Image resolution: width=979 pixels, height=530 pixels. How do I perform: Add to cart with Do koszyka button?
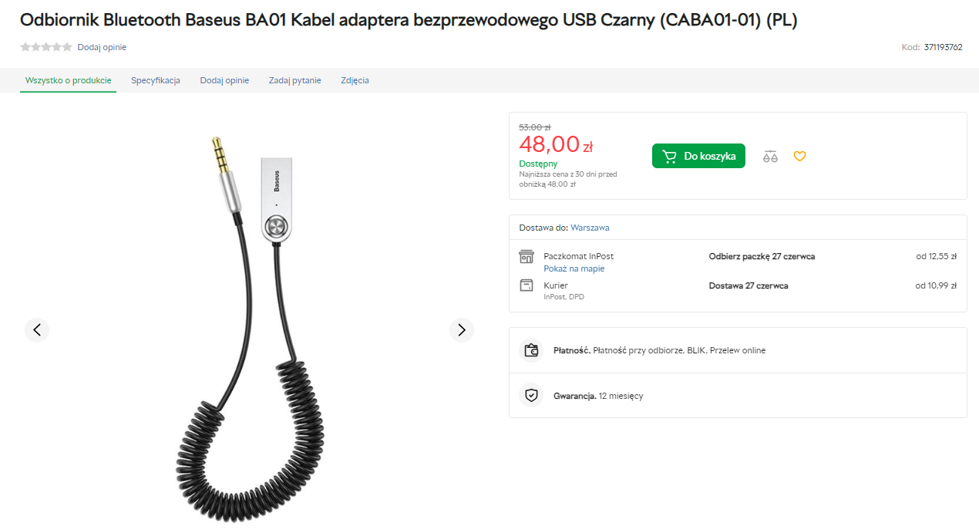(698, 156)
